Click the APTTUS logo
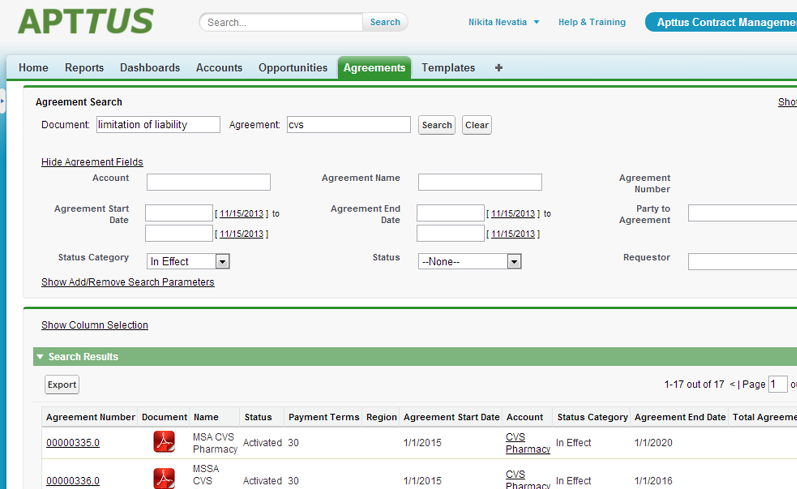The height and width of the screenshot is (489, 797). click(86, 22)
